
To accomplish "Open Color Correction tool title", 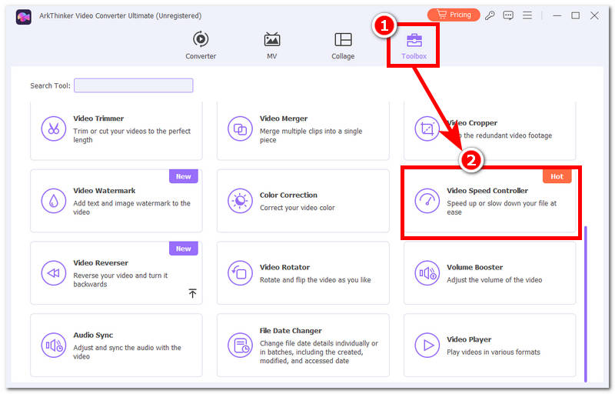I will [288, 195].
